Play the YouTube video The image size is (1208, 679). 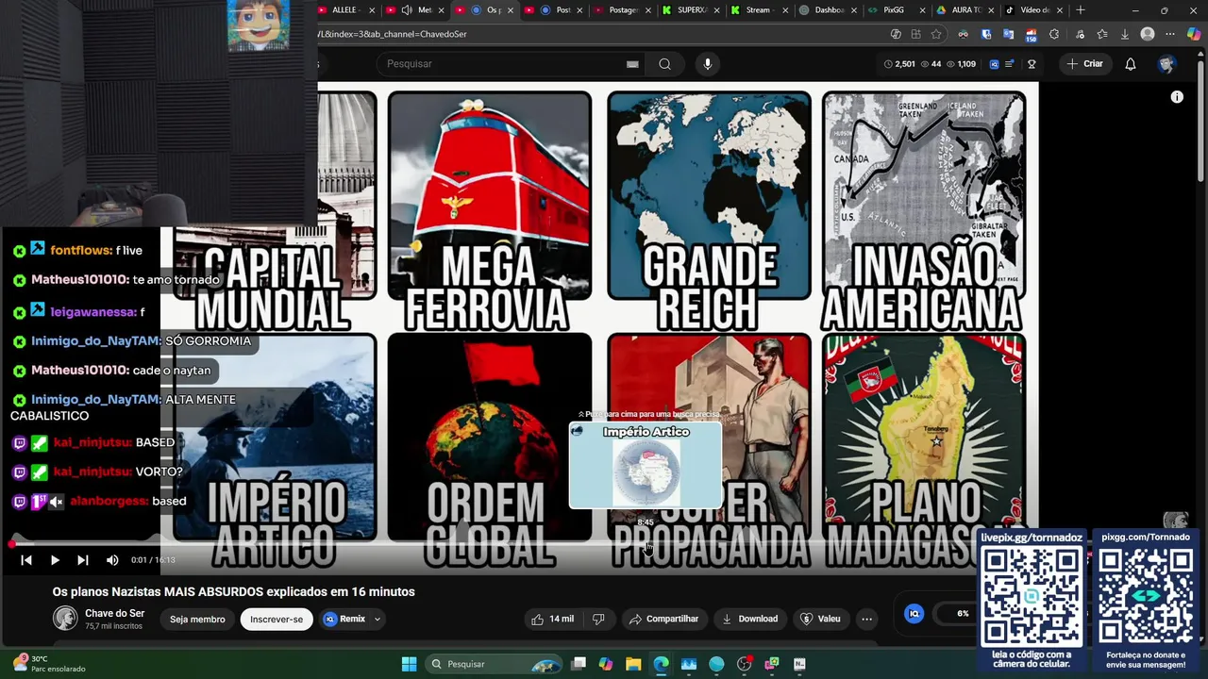(x=55, y=560)
